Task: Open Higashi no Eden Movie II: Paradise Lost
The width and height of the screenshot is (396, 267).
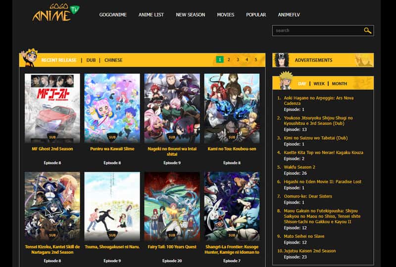Action: click(x=323, y=181)
